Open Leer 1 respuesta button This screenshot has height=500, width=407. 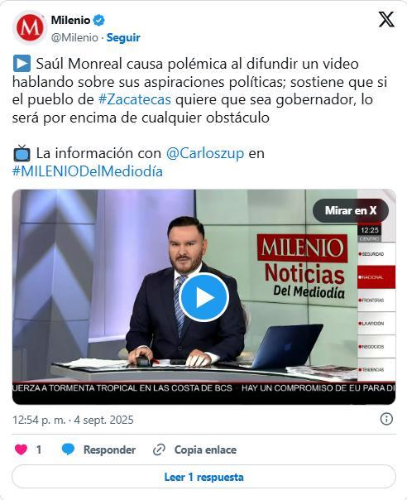(x=204, y=477)
